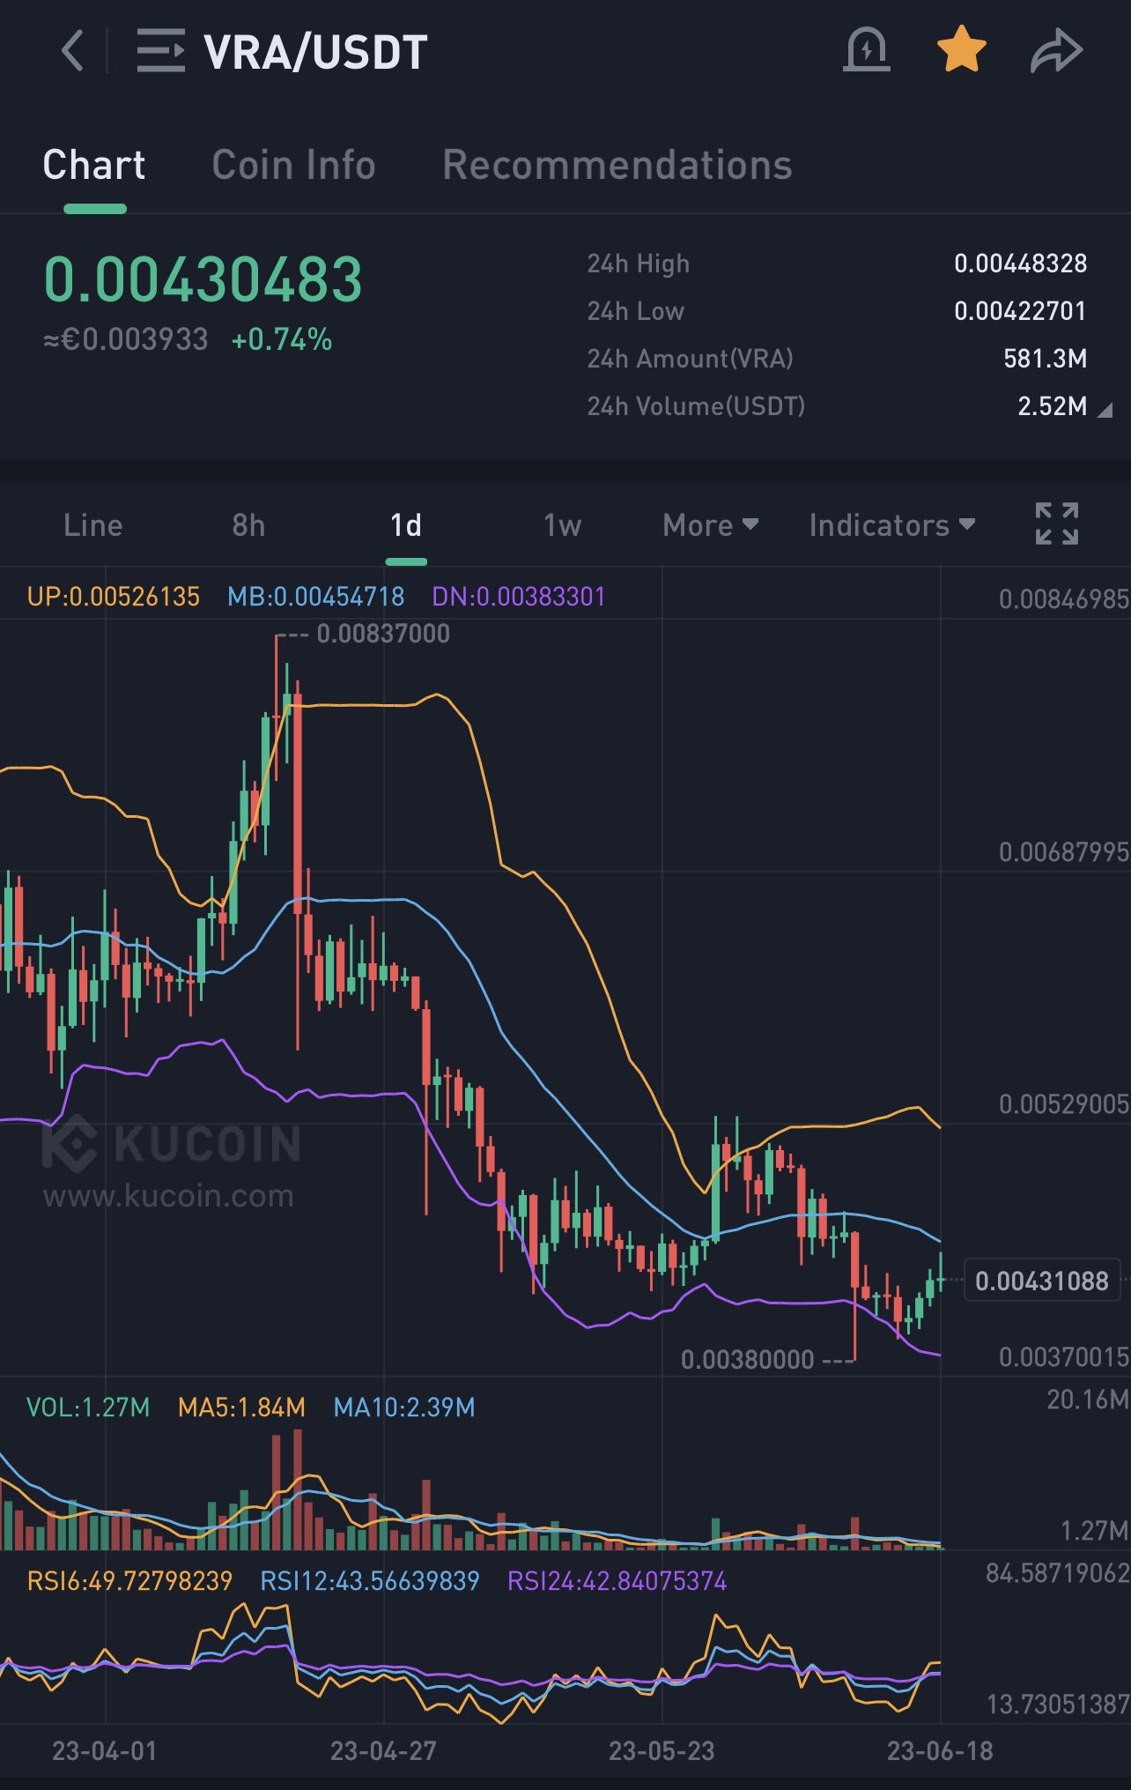Tap the DN:0.00383301 Bollinger label
The image size is (1131, 1790).
tap(519, 597)
